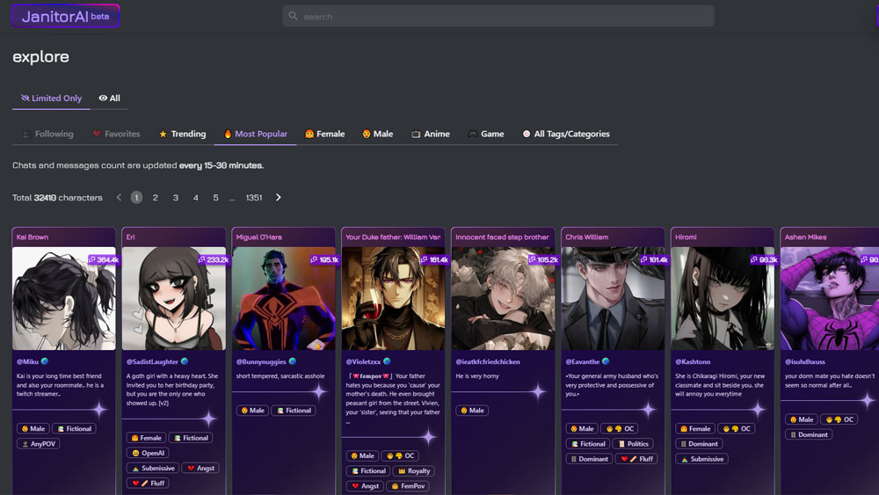Viewport: 879px width, 495px height.
Task: Select the Most Popular tab
Action: coord(255,134)
